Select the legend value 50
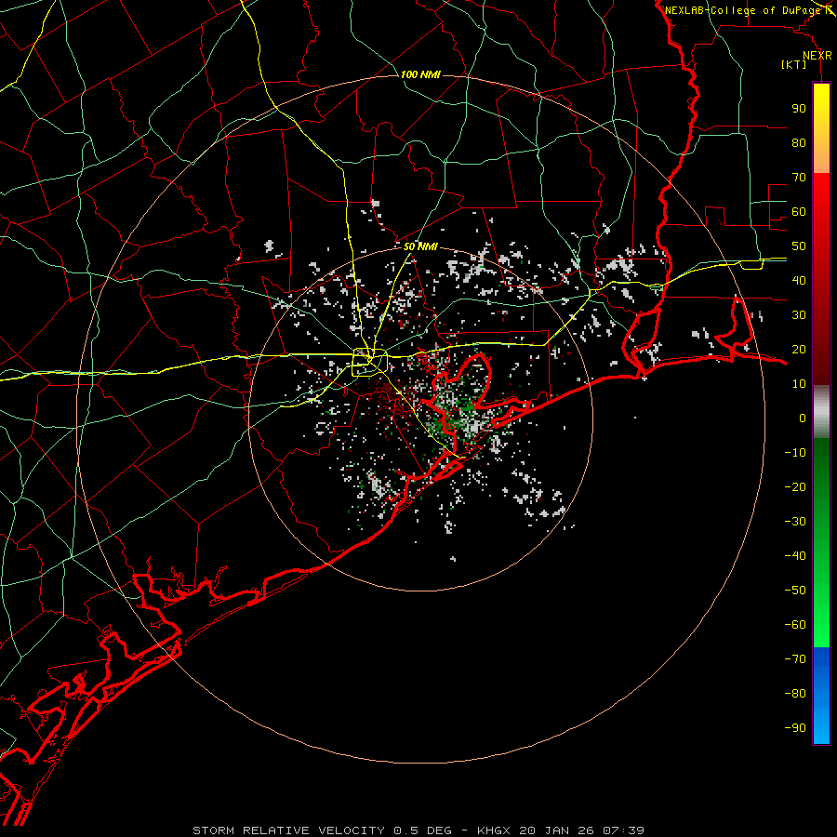 pyautogui.click(x=799, y=246)
